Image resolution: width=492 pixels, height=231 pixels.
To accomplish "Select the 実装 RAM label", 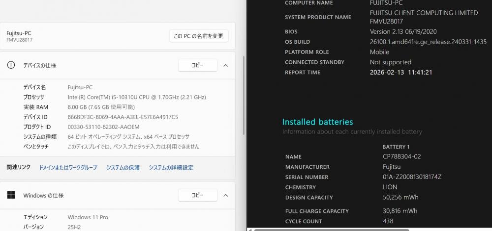I will pos(36,107).
